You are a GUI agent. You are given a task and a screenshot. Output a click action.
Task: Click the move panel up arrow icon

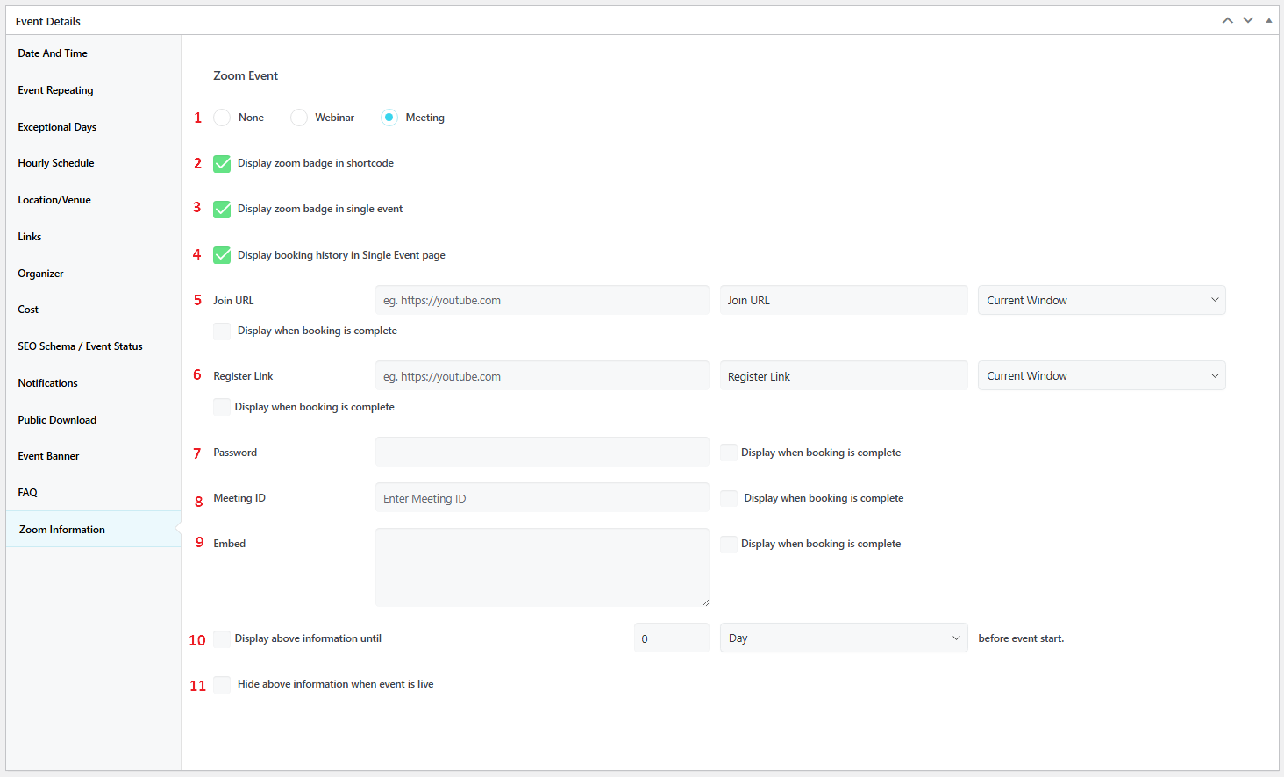1227,20
